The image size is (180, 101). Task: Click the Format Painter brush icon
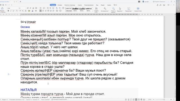(x=2, y=8)
